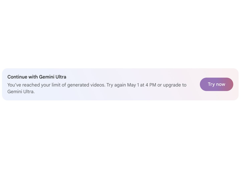Click the word with in the heading
The image size is (242, 174).
[x=33, y=77]
